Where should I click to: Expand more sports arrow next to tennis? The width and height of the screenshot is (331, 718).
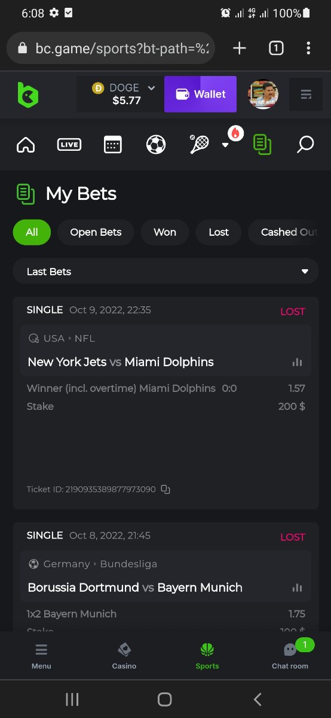point(225,145)
